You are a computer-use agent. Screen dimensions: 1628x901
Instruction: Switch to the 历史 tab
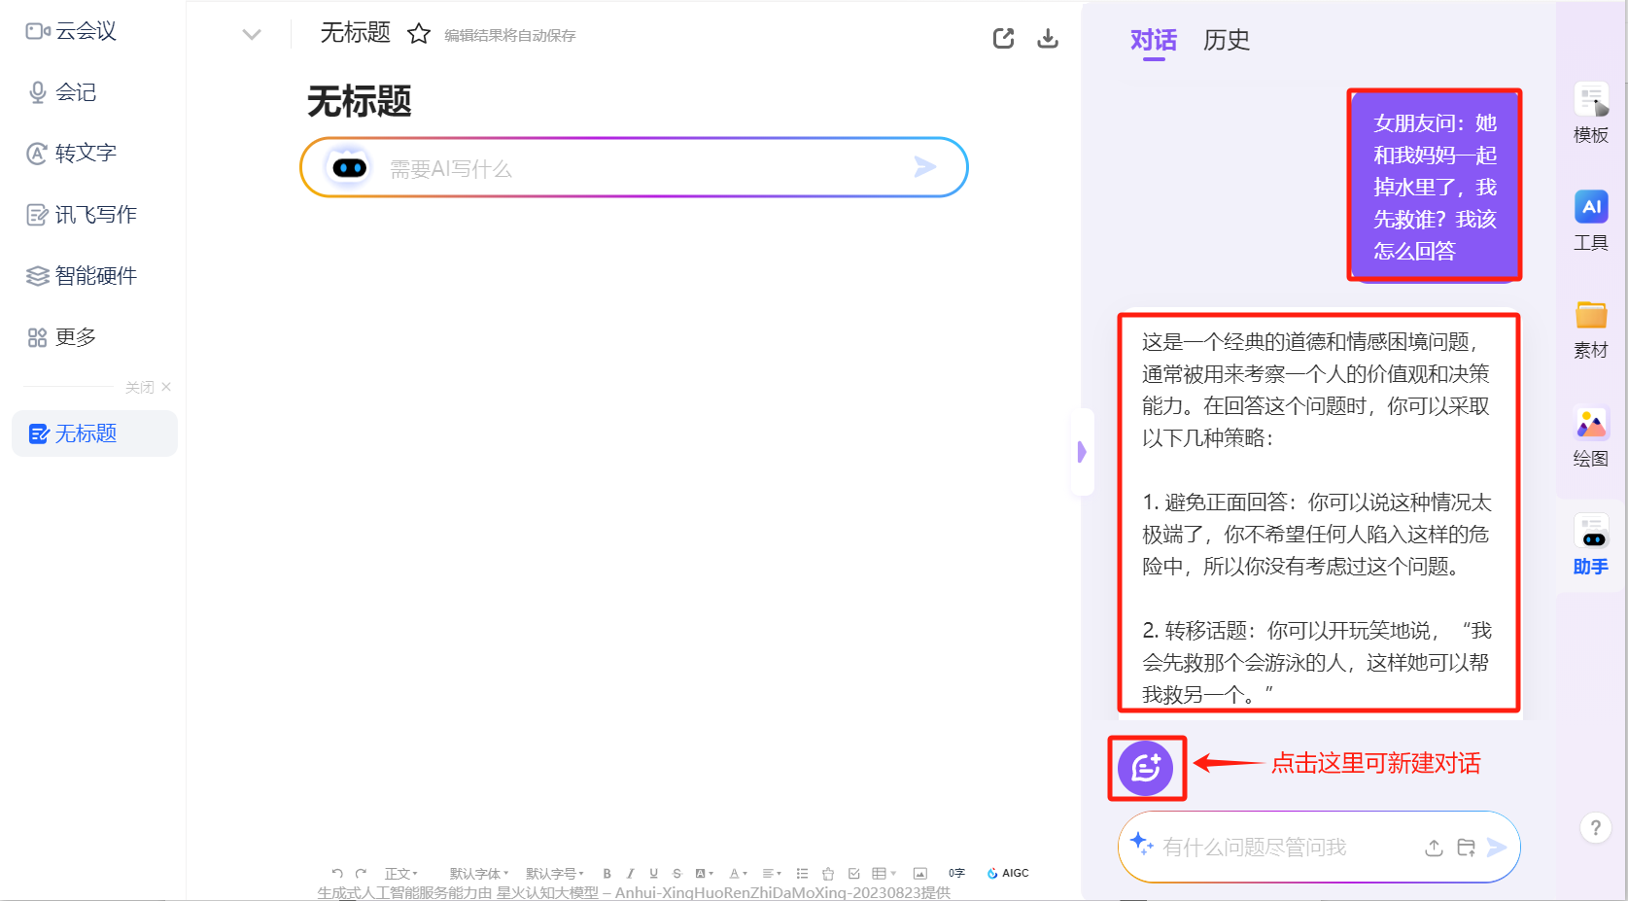[x=1227, y=41]
